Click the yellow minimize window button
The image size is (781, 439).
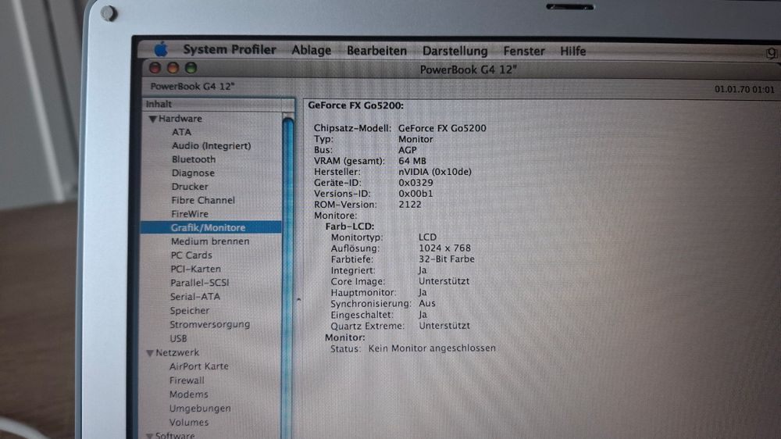pyautogui.click(x=173, y=68)
